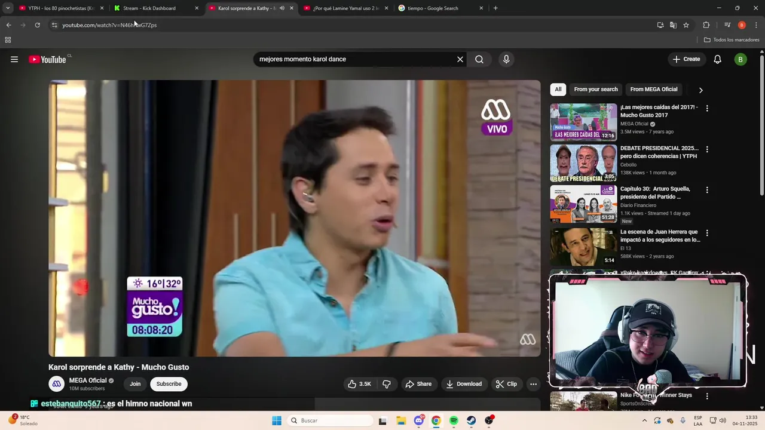Open the Create menu
The width and height of the screenshot is (765, 430).
[x=686, y=59]
